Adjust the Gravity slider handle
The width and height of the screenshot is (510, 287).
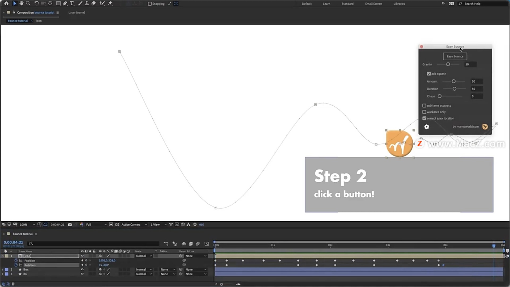pos(448,64)
